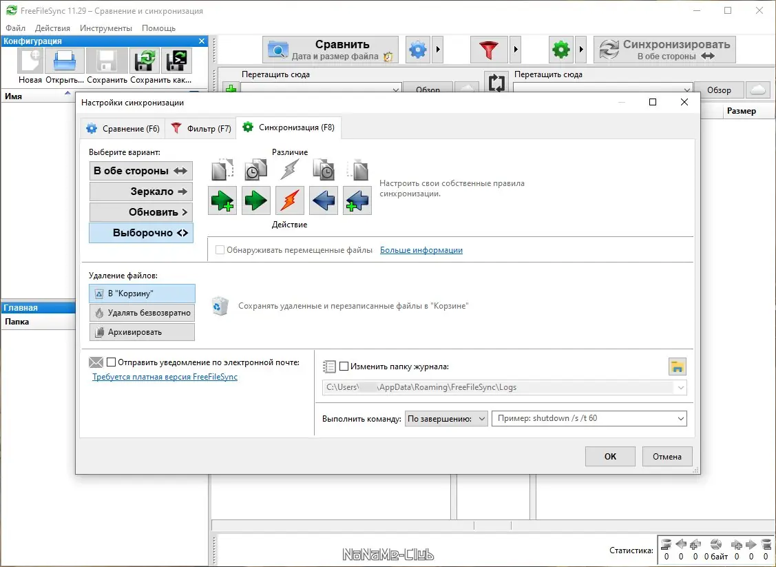Click the folder browse icon for log path
776x567 pixels.
tap(678, 367)
